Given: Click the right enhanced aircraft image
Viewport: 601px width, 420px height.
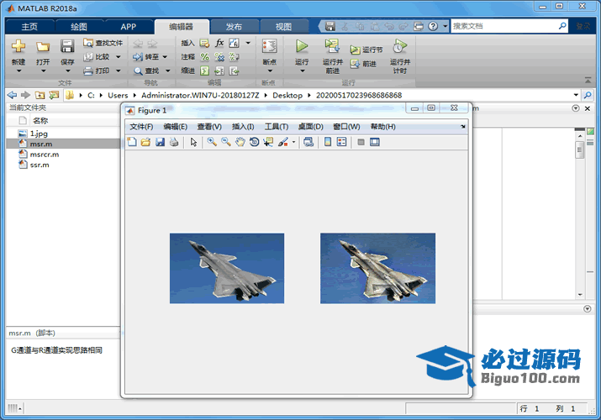Looking at the screenshot, I should pyautogui.click(x=378, y=268).
